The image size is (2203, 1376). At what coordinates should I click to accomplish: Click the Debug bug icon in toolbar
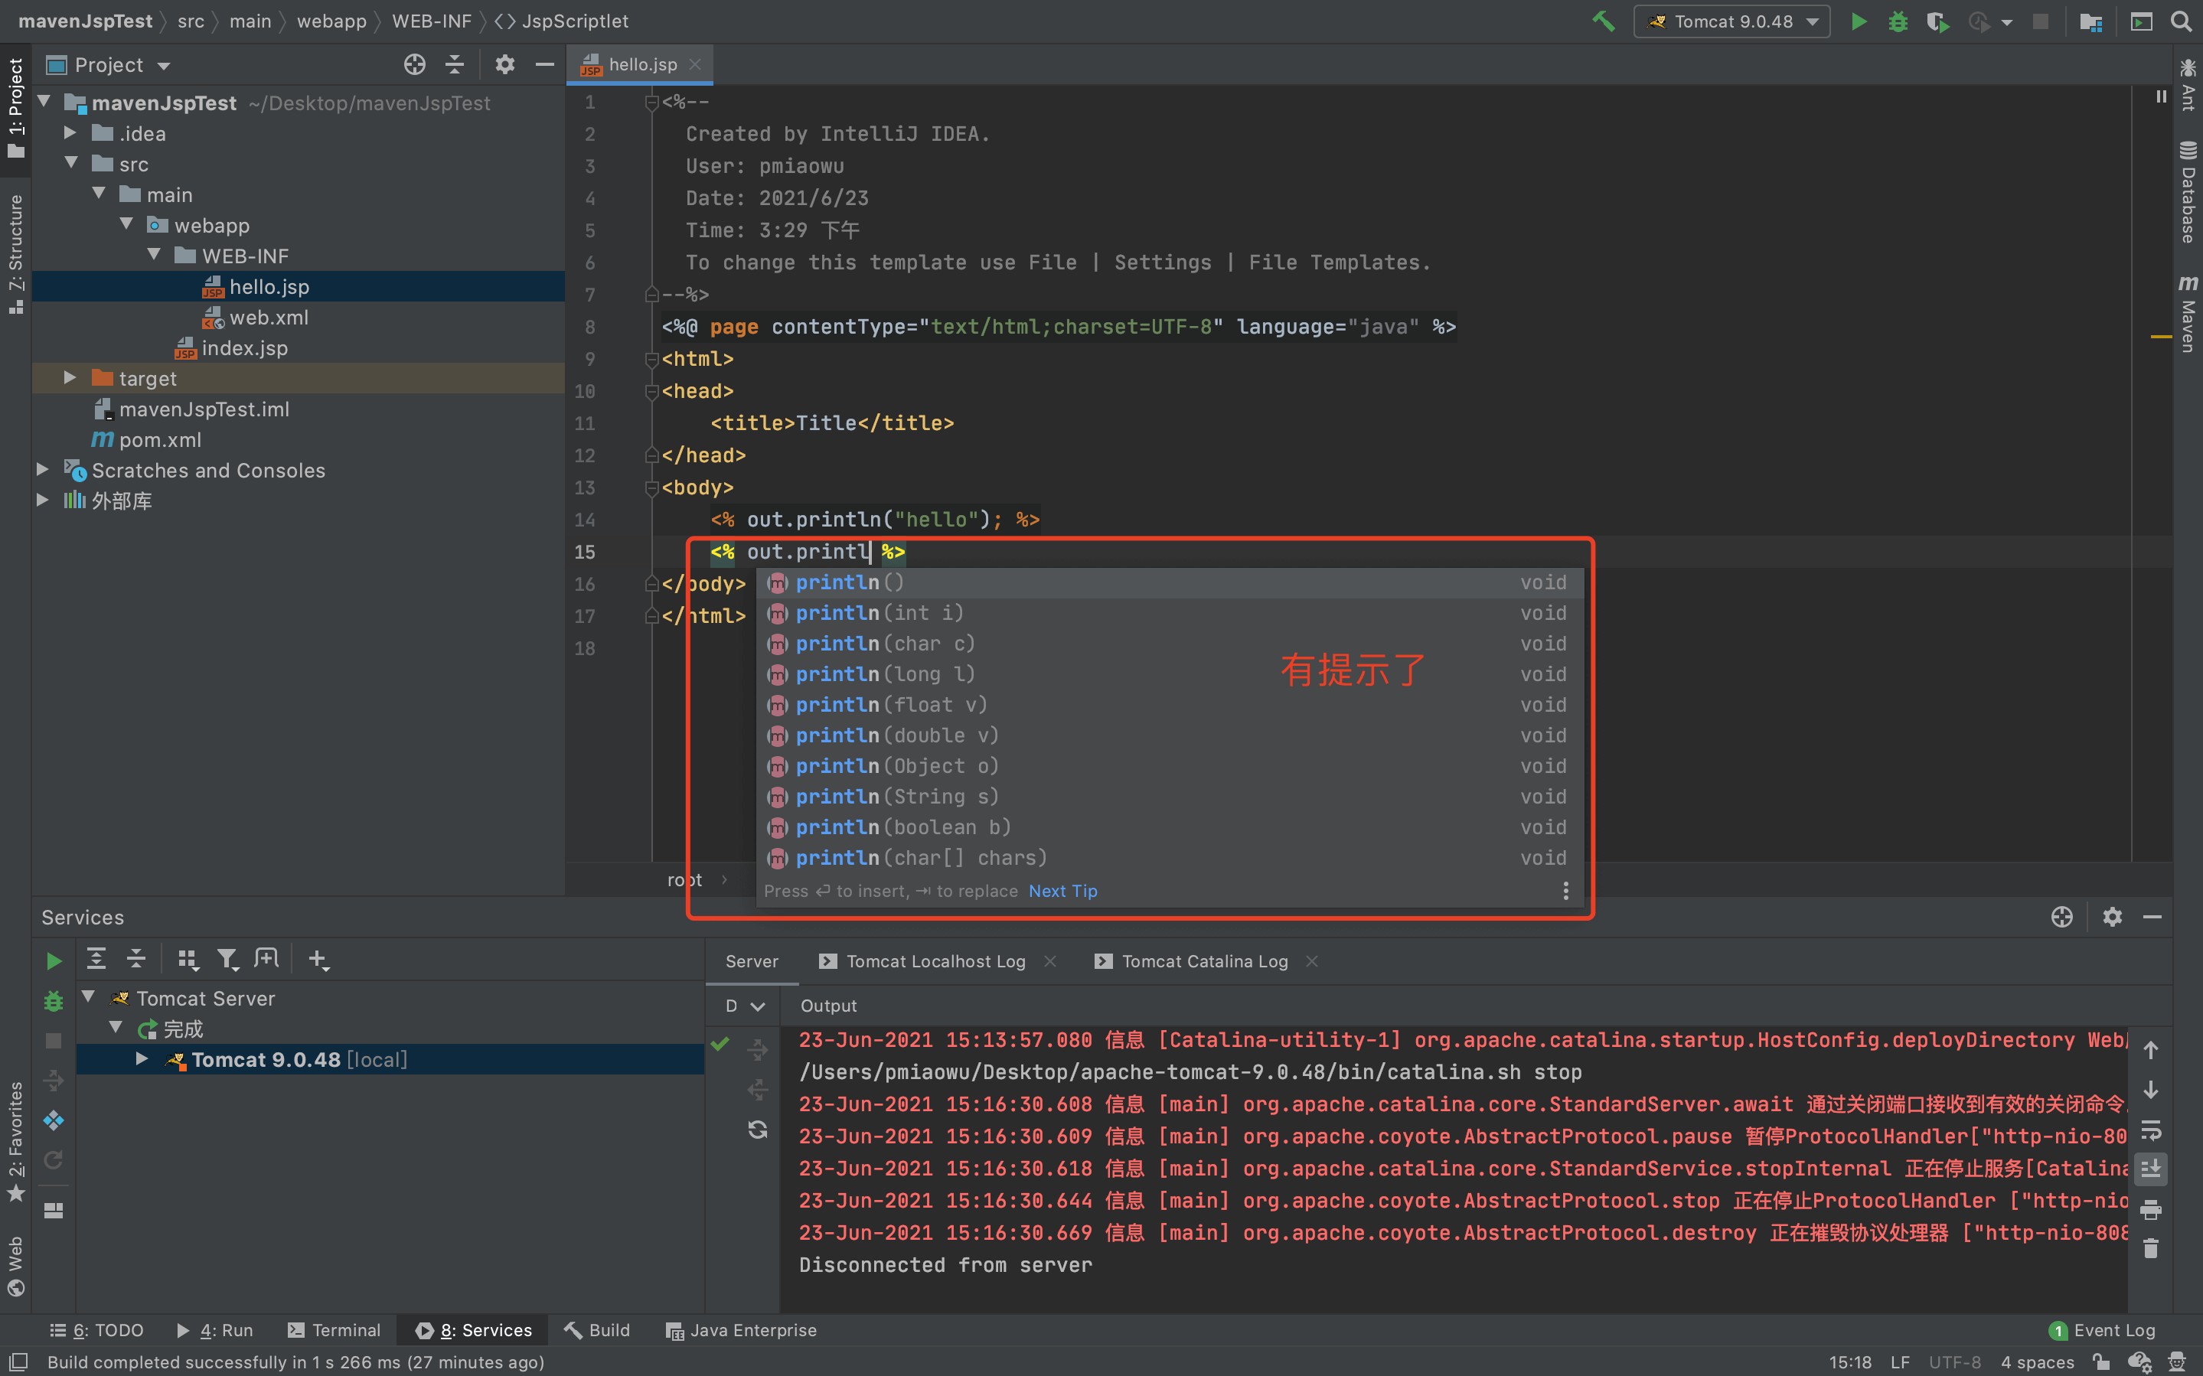(x=1898, y=21)
